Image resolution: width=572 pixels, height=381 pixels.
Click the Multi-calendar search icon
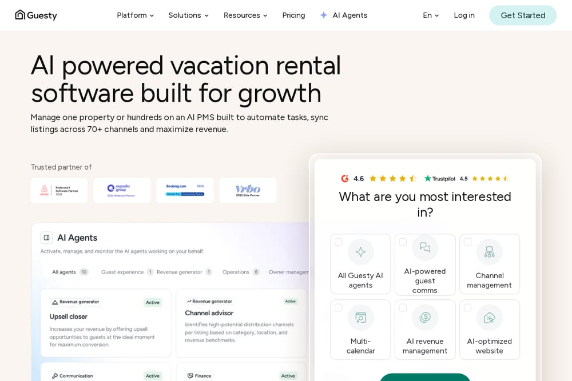click(360, 318)
